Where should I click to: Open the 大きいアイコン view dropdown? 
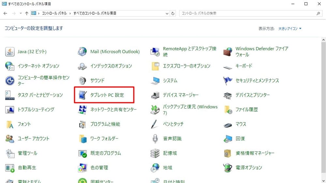290,29
